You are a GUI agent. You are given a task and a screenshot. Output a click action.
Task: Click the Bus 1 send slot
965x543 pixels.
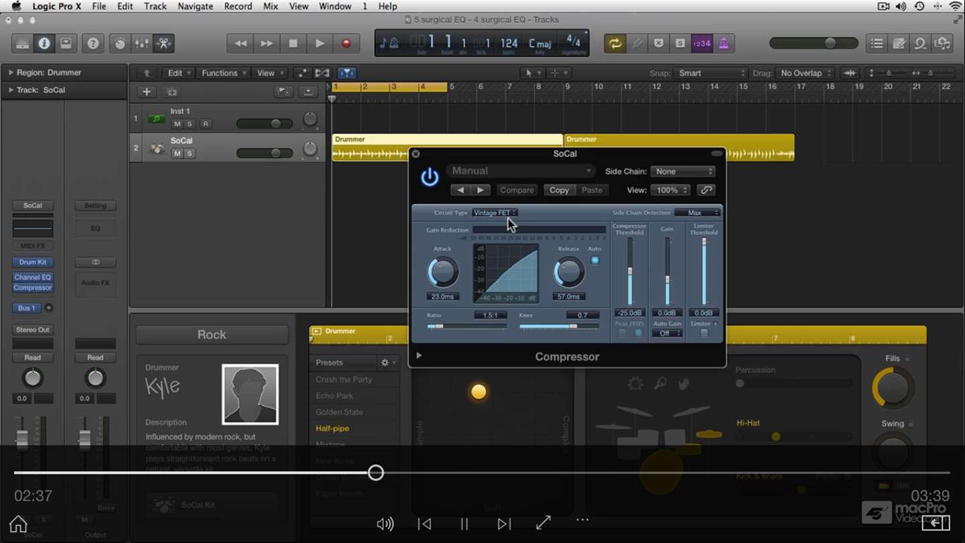[x=27, y=308]
